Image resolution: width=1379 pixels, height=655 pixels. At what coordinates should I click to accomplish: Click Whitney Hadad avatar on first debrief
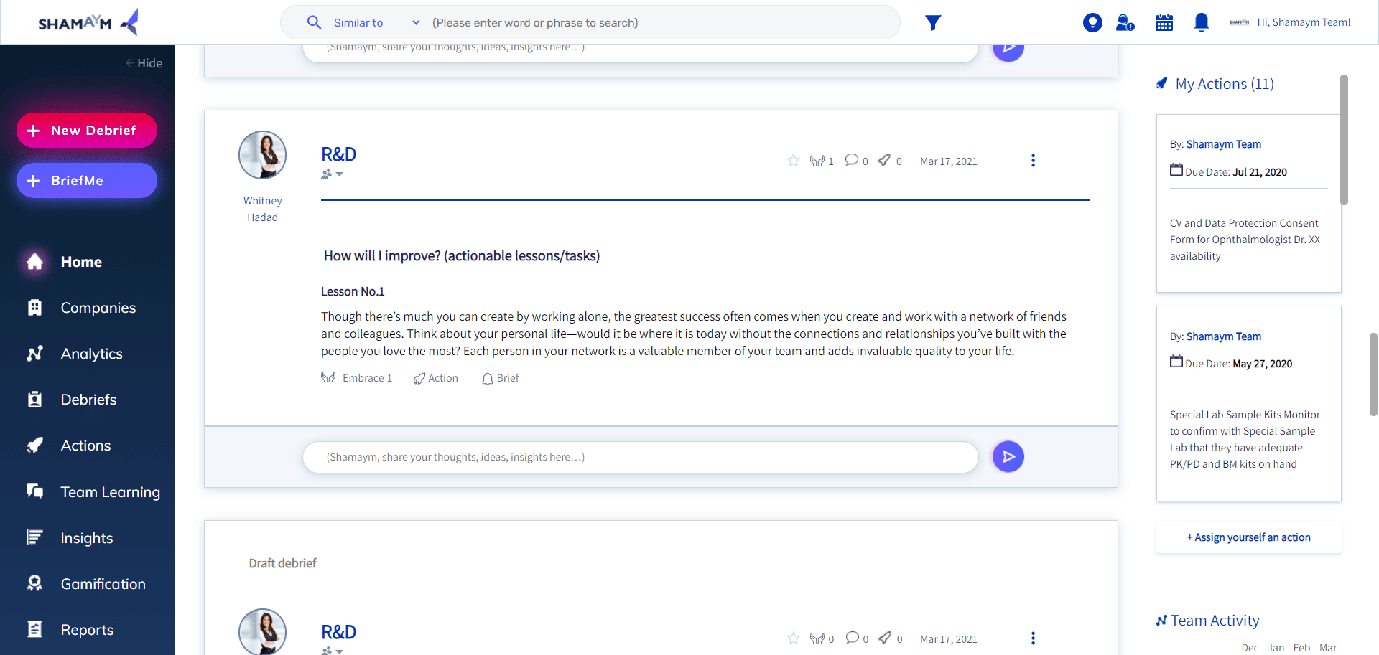[262, 155]
